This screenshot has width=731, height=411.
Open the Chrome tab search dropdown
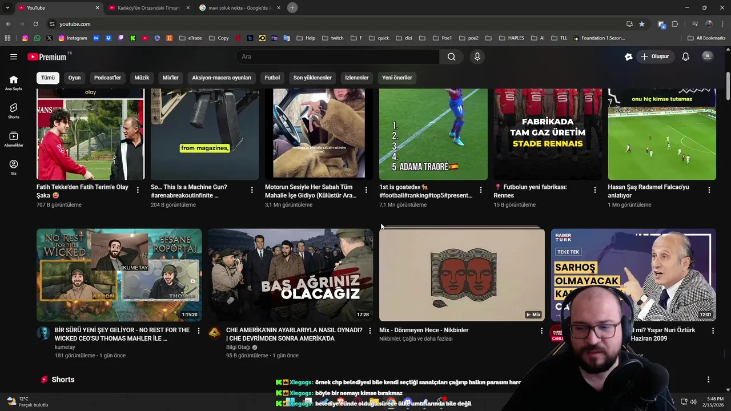[7, 7]
